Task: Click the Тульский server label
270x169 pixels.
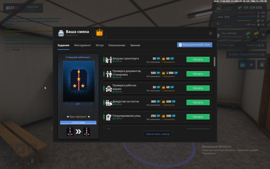Action: [32, 7]
